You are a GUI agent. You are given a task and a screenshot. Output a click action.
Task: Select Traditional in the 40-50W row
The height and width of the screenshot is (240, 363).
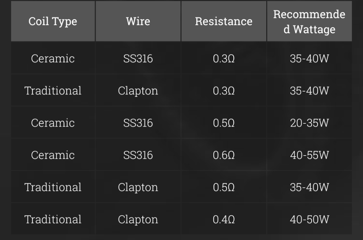click(53, 219)
